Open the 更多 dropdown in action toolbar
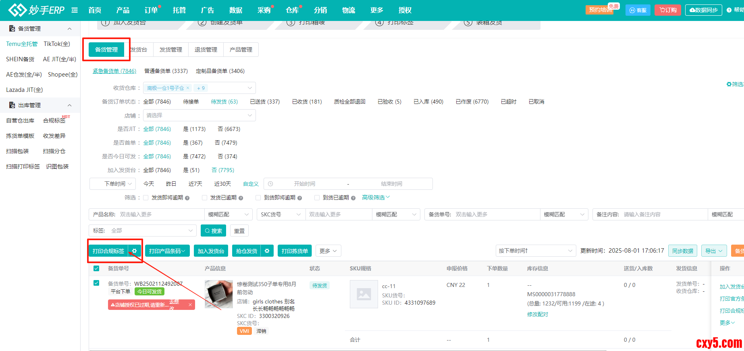Screen dimensions: 744x351 point(328,251)
